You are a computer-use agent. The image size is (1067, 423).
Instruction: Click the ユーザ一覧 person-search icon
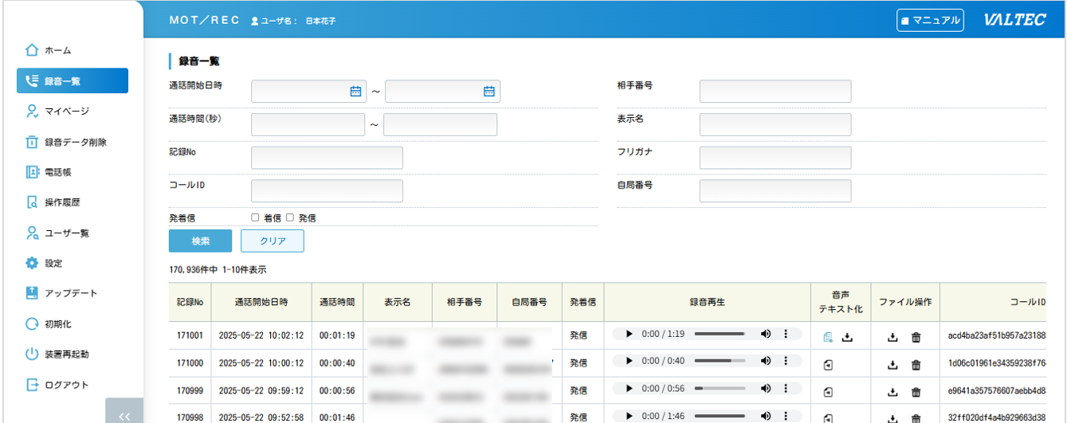point(32,233)
